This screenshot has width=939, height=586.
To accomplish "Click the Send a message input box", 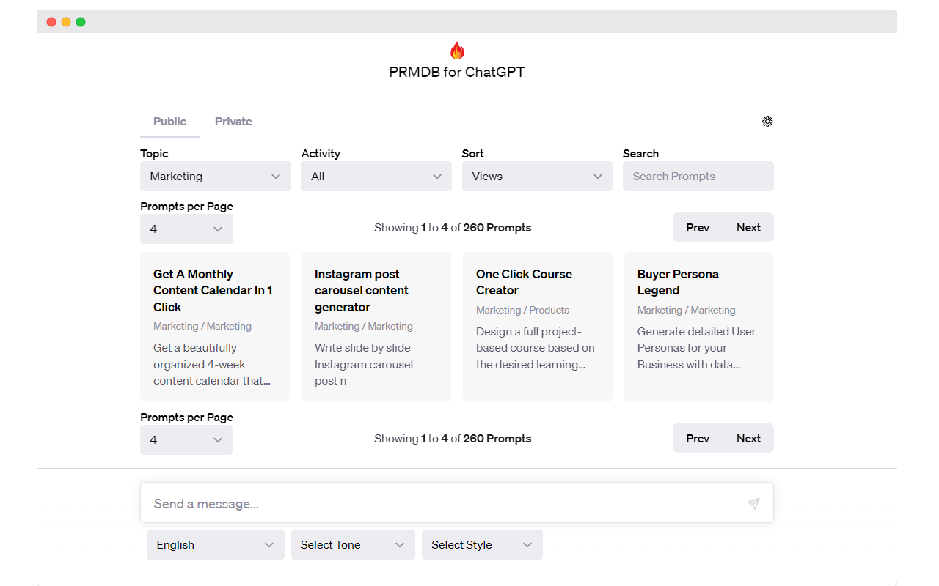I will [440, 504].
